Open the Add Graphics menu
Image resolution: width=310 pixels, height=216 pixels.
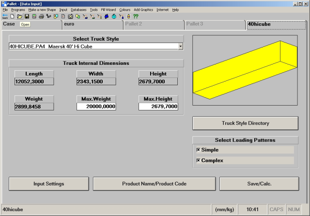(x=143, y=10)
